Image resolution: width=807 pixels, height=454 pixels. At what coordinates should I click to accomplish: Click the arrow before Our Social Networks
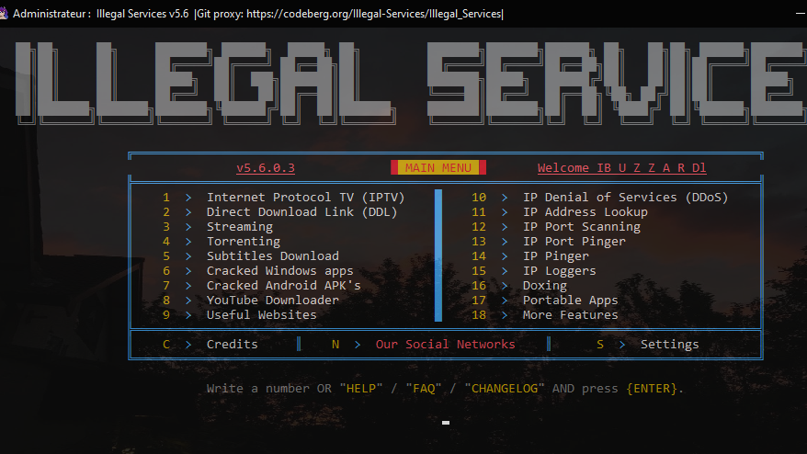point(358,345)
